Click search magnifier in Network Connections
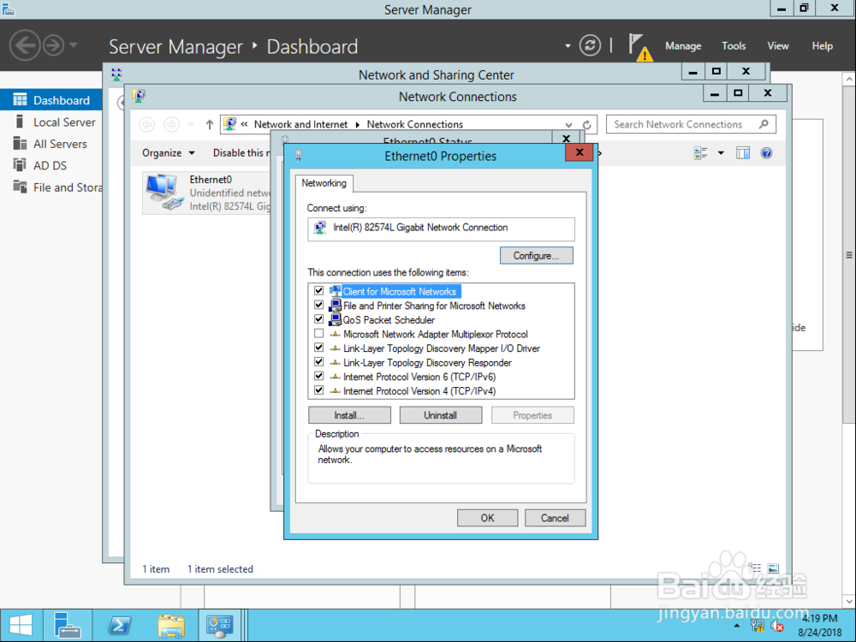The image size is (856, 642). 764,124
